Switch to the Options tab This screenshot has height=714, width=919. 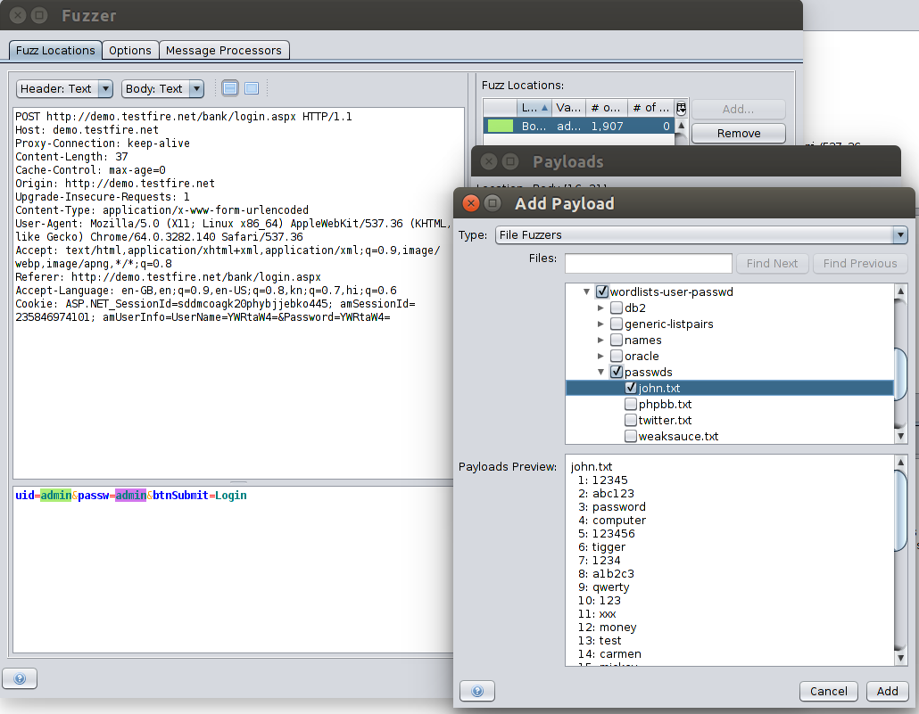130,50
